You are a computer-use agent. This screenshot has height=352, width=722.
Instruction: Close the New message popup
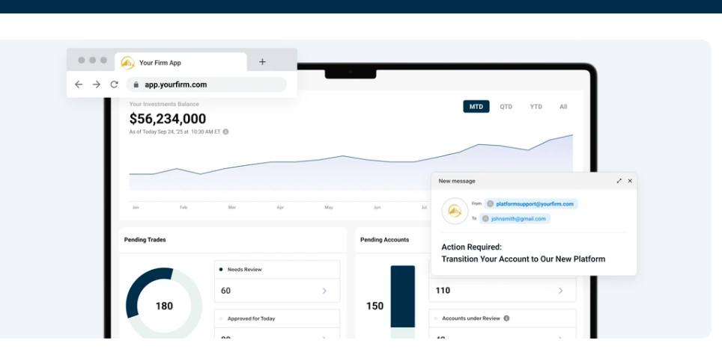(630, 181)
